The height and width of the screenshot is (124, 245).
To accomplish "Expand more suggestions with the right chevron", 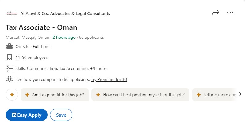I will (x=240, y=94).
